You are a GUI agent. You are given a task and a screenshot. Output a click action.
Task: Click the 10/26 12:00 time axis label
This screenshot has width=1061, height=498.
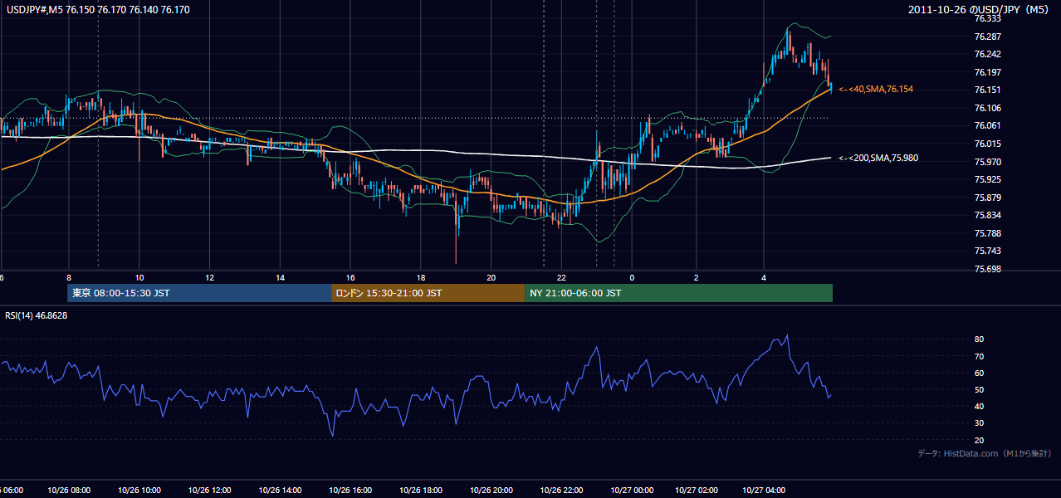pyautogui.click(x=209, y=490)
